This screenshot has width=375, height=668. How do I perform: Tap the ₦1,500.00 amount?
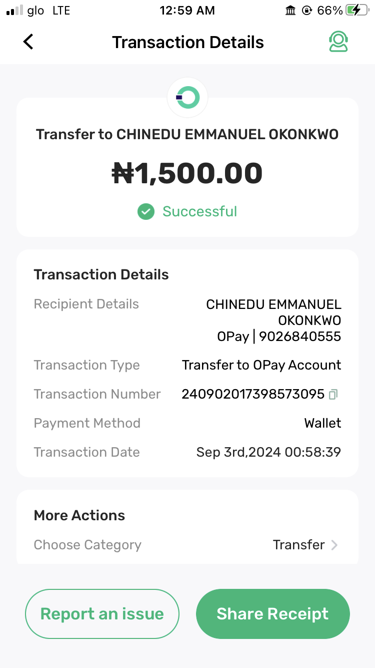[x=187, y=173]
